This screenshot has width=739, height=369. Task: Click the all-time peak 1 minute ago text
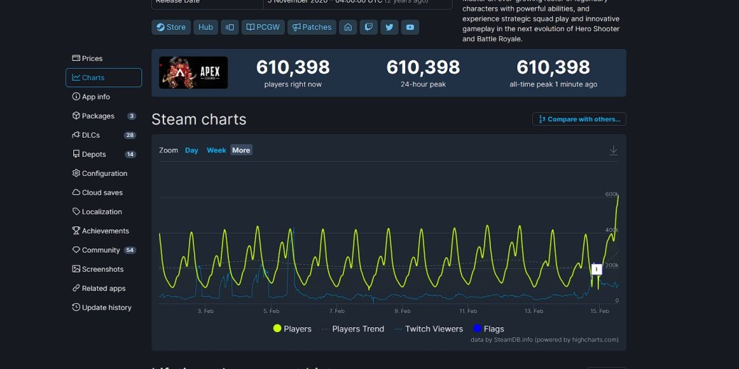click(x=554, y=84)
